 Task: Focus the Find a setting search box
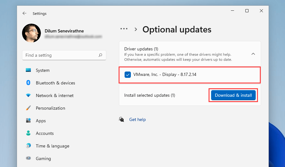click(x=61, y=55)
